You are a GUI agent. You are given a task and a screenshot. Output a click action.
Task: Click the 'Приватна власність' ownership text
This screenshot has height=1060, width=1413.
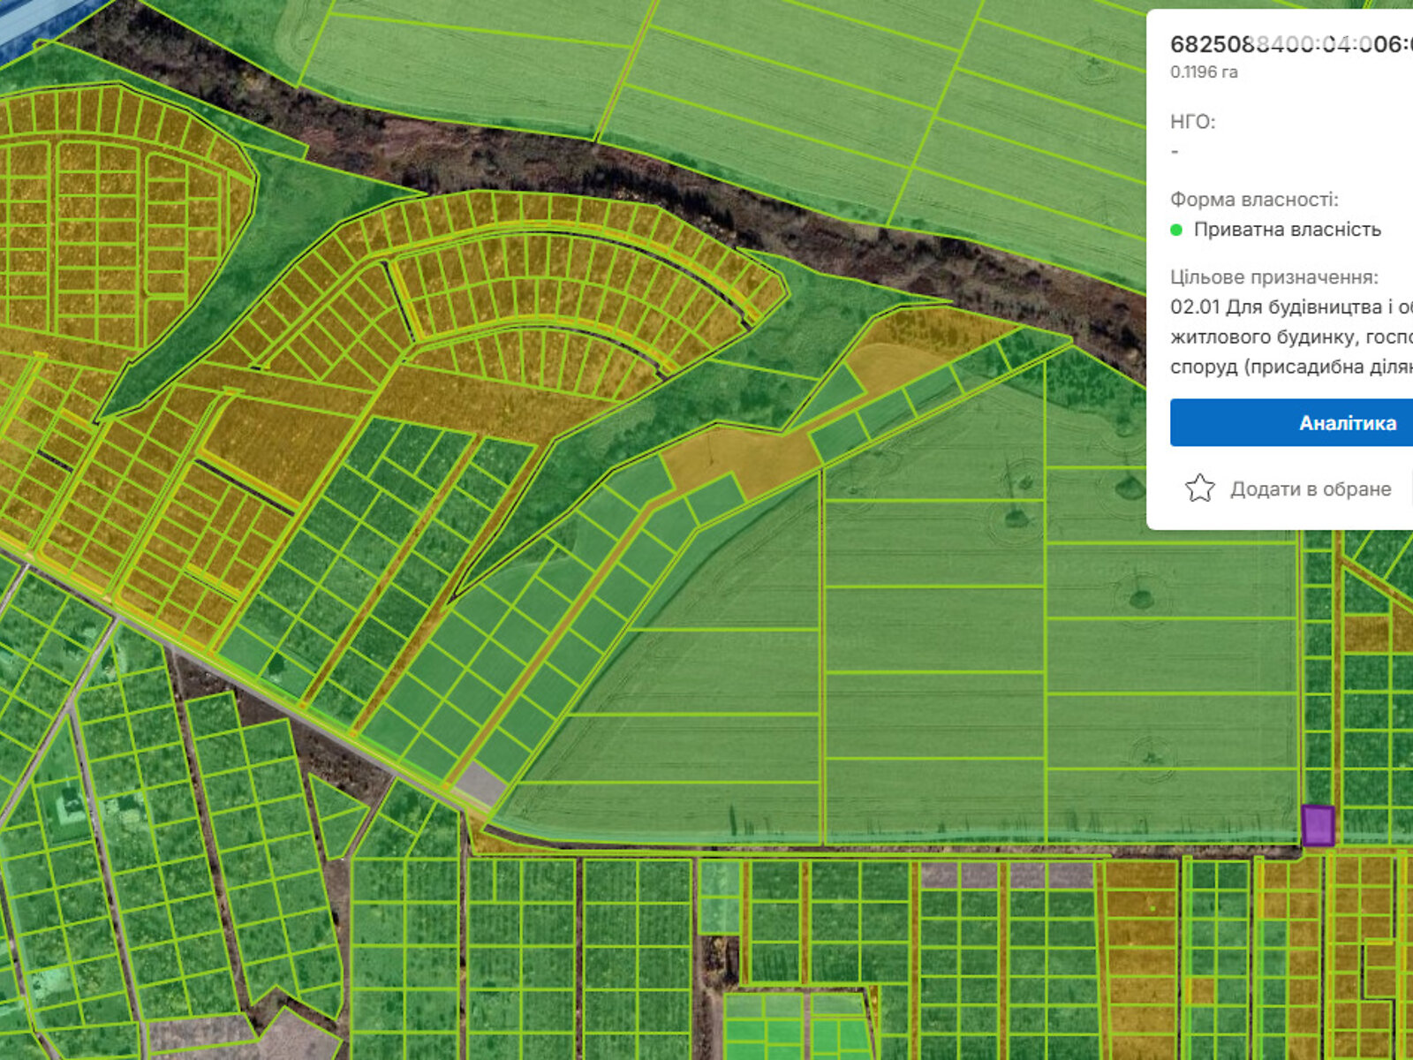coord(1287,230)
